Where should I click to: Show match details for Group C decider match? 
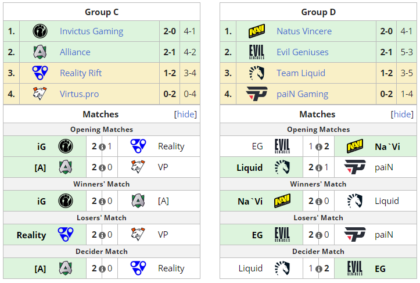point(102,269)
